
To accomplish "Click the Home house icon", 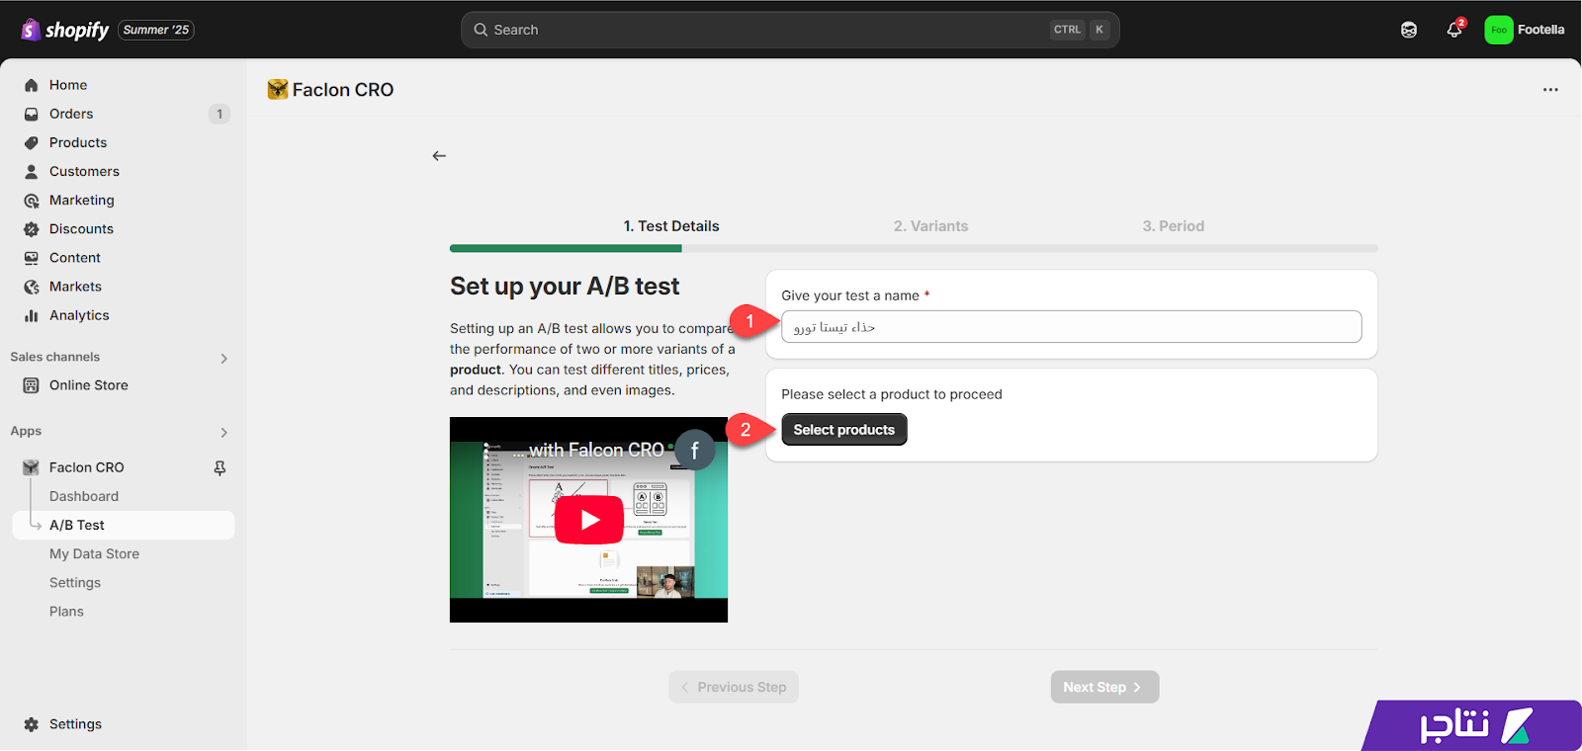I will (32, 85).
